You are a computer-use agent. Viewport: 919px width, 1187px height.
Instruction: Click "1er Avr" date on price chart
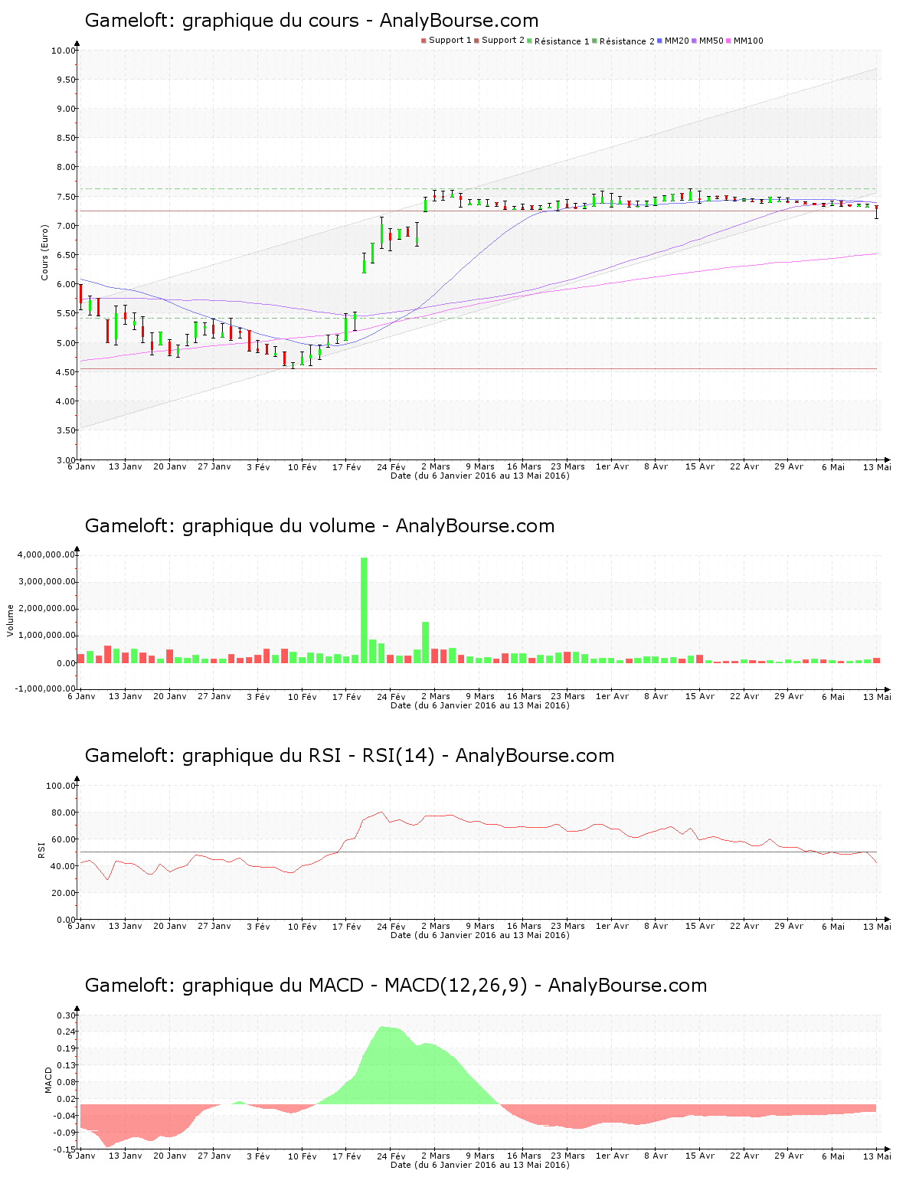612,466
